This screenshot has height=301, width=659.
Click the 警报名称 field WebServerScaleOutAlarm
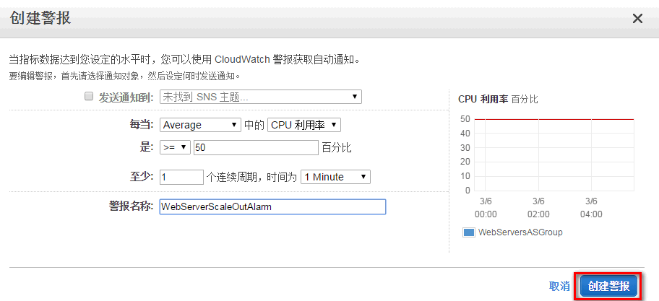(272, 206)
